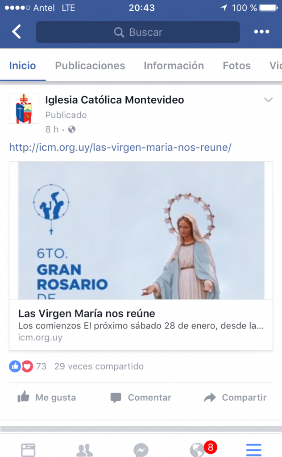Open the News Feed icon in bottom bar
Image resolution: width=282 pixels, height=457 pixels.
[x=28, y=450]
